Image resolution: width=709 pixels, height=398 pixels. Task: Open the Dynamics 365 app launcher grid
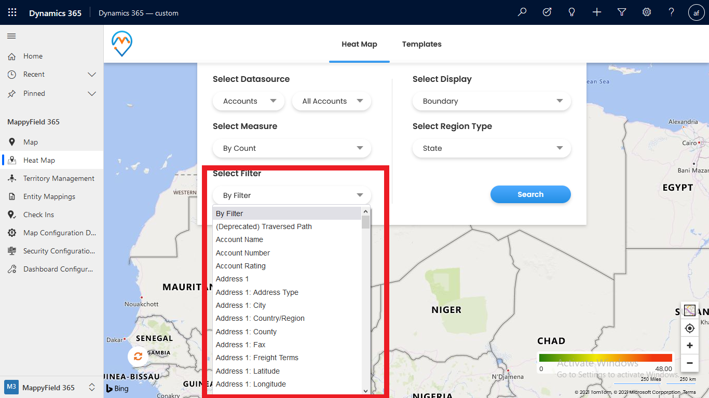pos(12,12)
